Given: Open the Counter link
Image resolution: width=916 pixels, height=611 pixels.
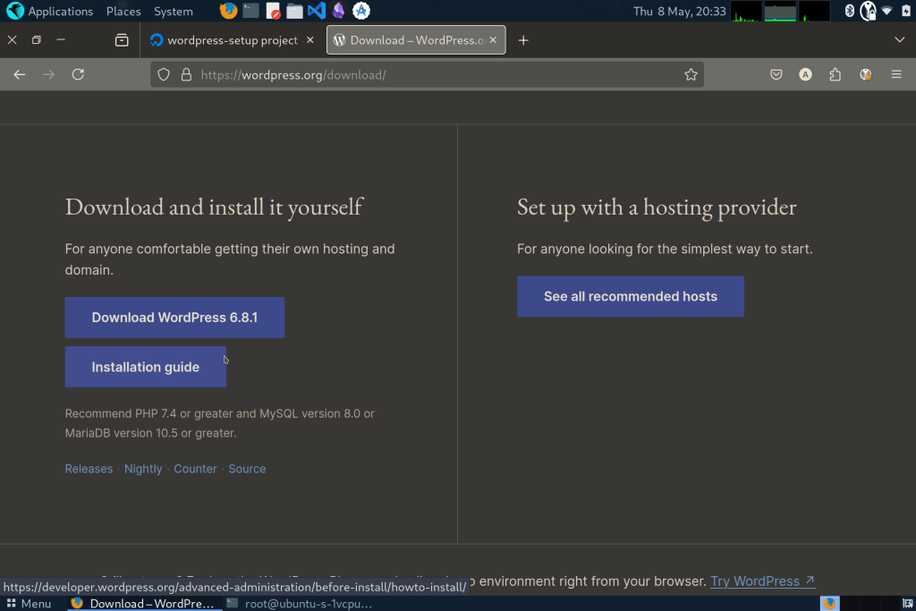Looking at the screenshot, I should pyautogui.click(x=195, y=469).
